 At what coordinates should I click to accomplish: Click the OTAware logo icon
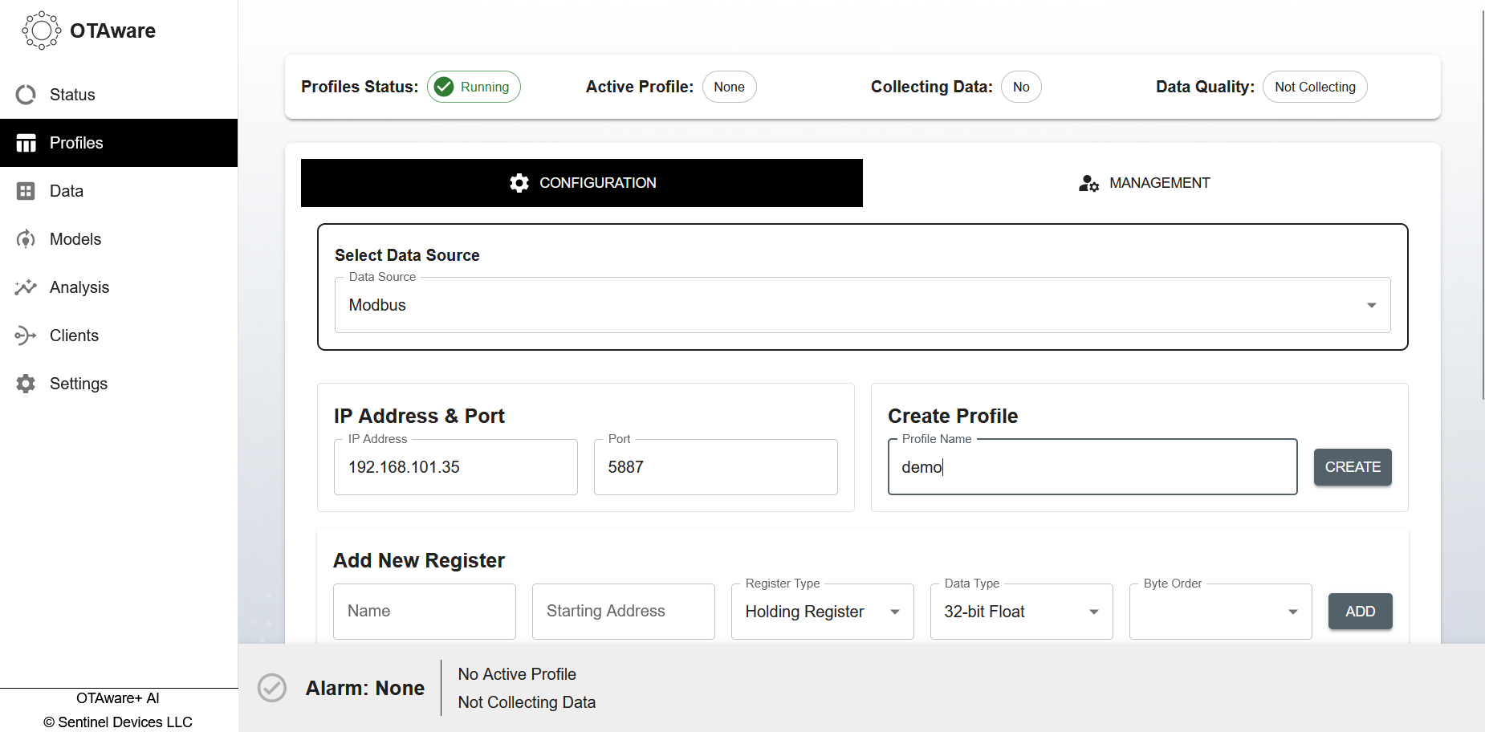click(41, 31)
